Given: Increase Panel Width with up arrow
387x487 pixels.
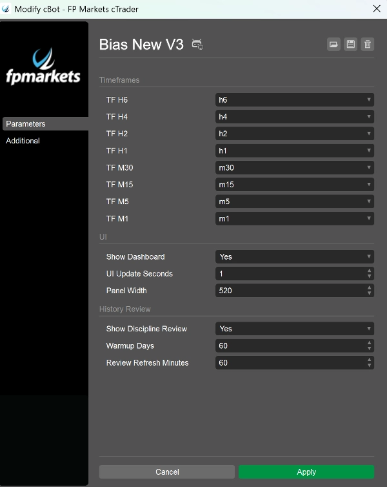Looking at the screenshot, I should pos(369,288).
